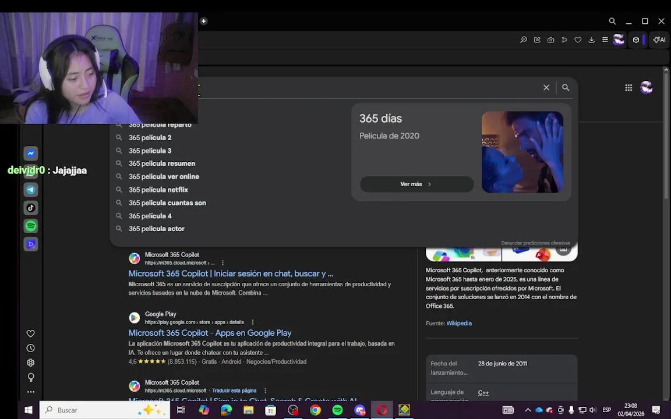Viewport: 671px width, 419px height.
Task: Open tab search magnifier in title bar
Action: click(x=612, y=21)
